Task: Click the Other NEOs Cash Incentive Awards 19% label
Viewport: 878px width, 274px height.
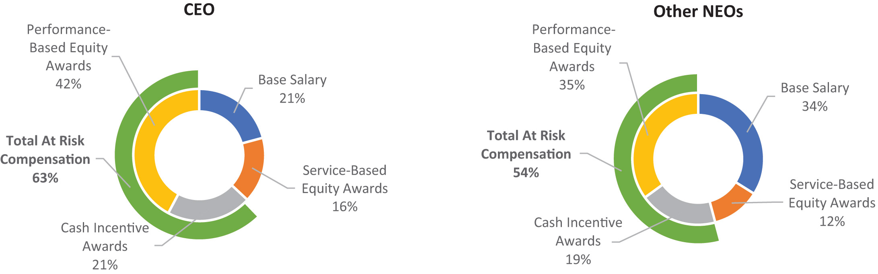Action: (x=578, y=241)
